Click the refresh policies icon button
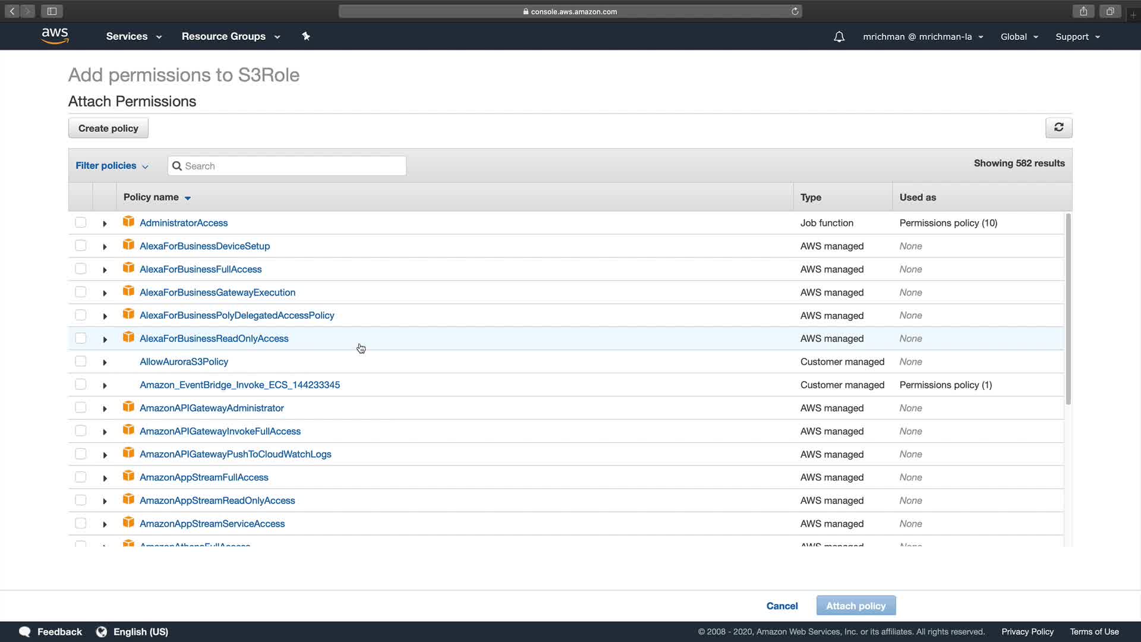This screenshot has width=1141, height=642. pos(1058,127)
